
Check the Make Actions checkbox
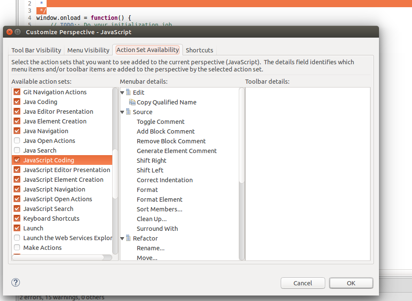(17, 248)
